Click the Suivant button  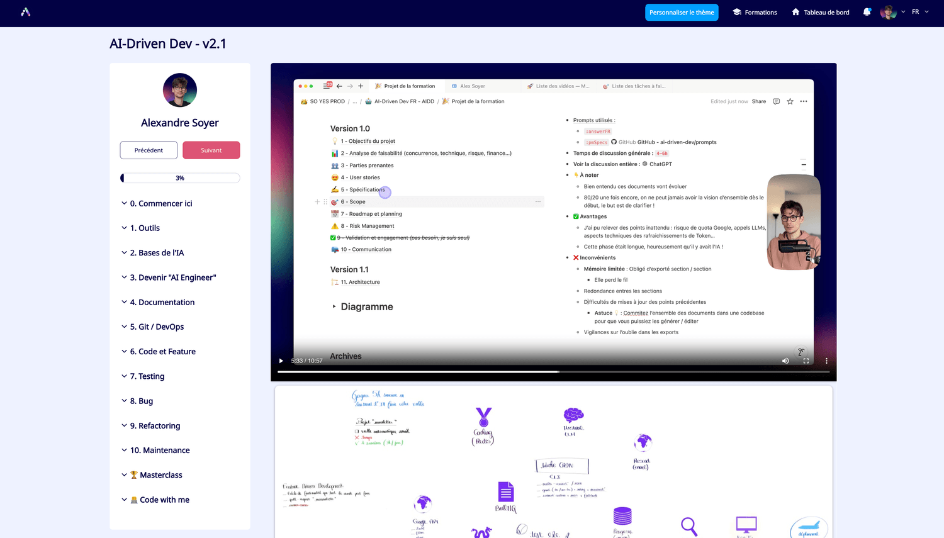(x=211, y=150)
